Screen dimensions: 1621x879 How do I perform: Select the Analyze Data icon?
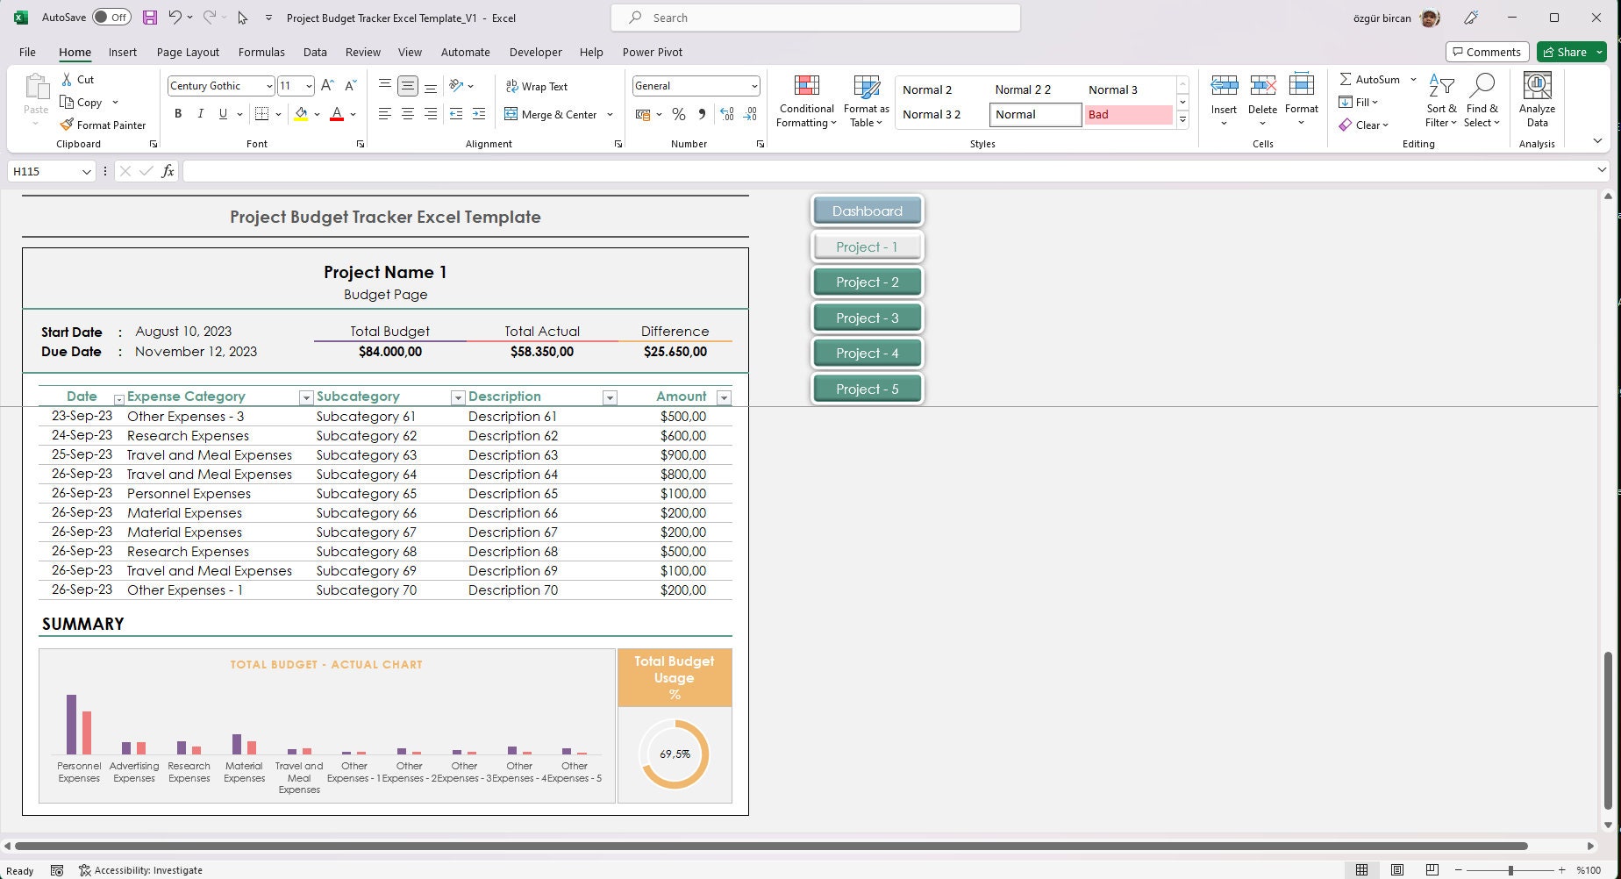pyautogui.click(x=1537, y=98)
